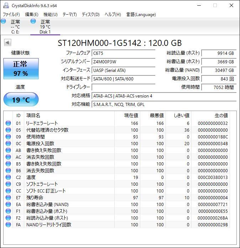Click raw value 00000007721
Viewport: 240px width, 248px height.
(213, 205)
